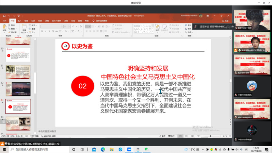Open the File (文件) tab
Image resolution: width=272 pixels, height=153 pixels.
coord(5,21)
